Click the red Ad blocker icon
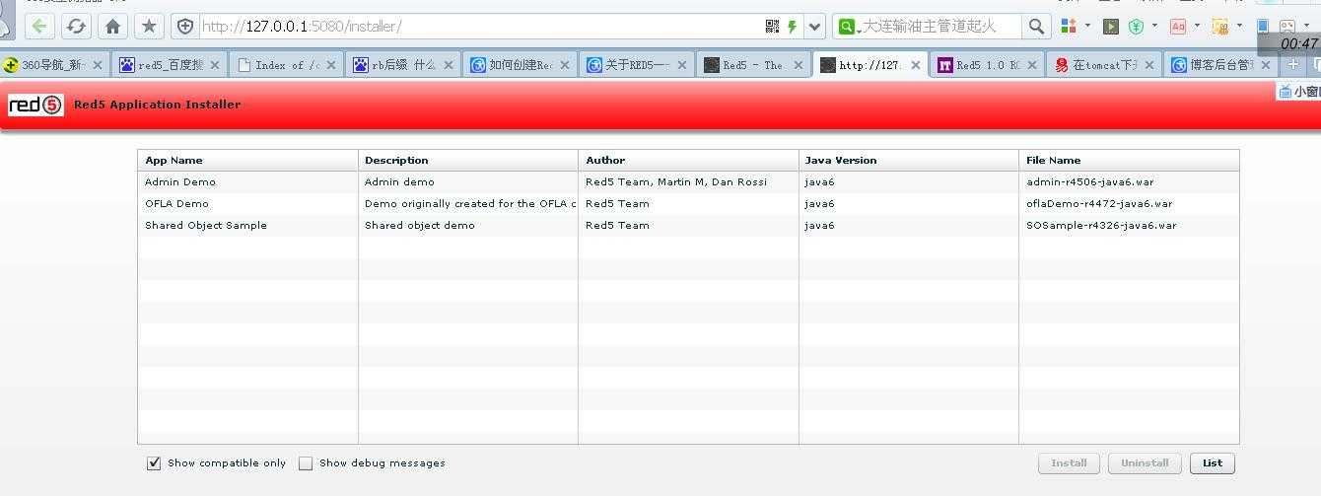This screenshot has height=496, width=1321. (1178, 27)
